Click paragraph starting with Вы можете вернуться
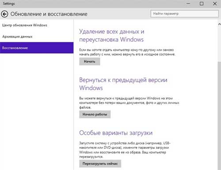Screen dimensions: 221x170 pyautogui.click(x=129, y=103)
